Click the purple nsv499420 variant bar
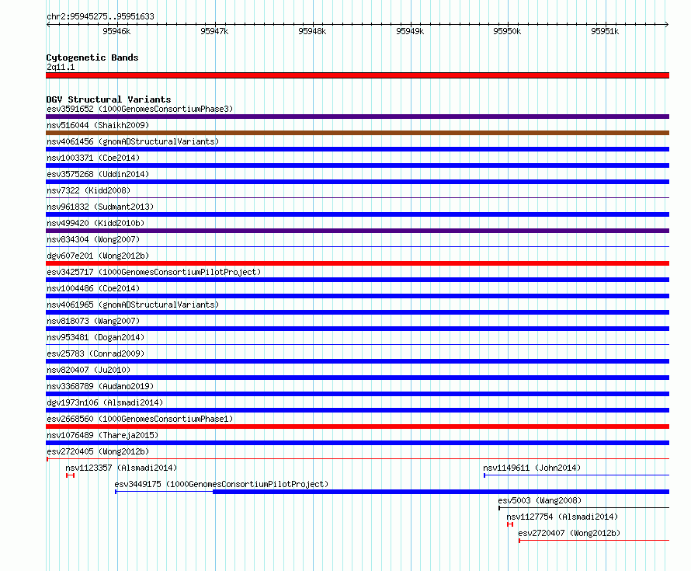The image size is (691, 571). (357, 231)
